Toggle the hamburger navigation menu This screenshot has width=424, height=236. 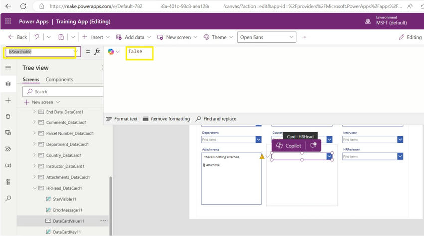pyautogui.click(x=8, y=68)
